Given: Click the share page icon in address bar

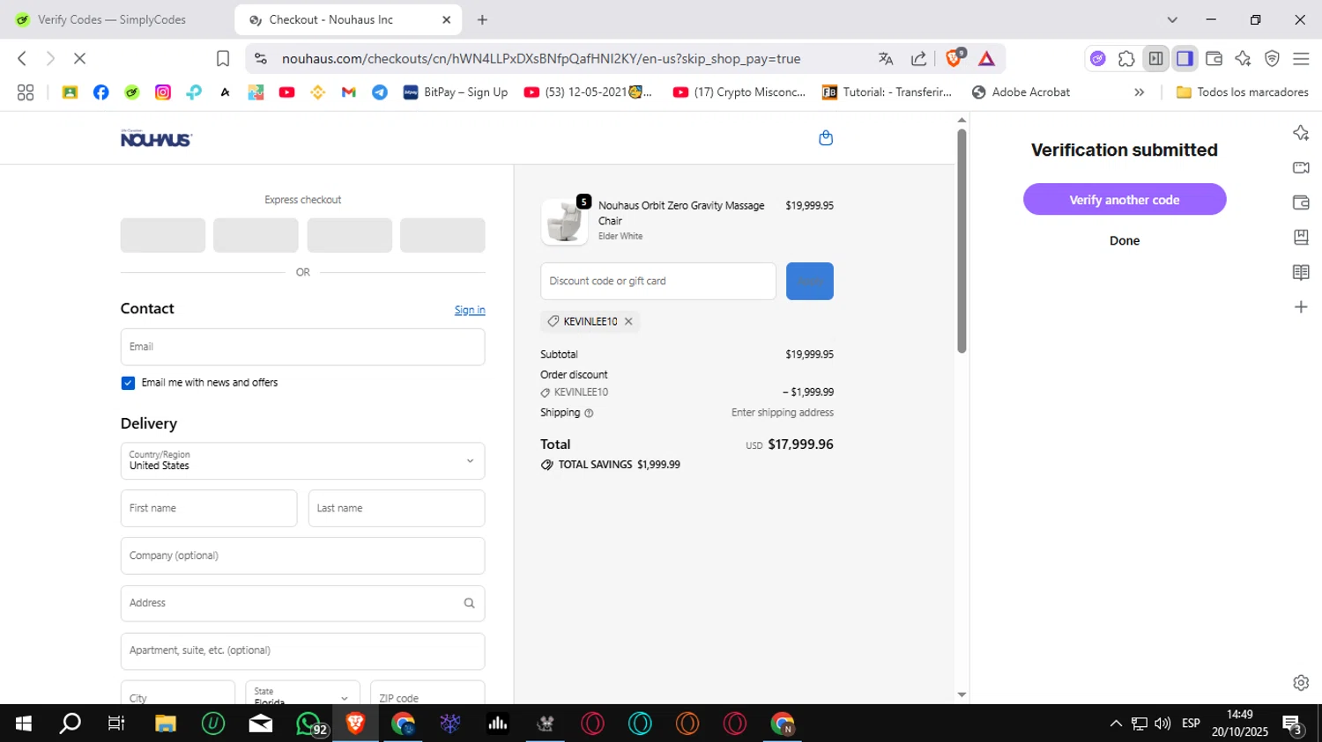Looking at the screenshot, I should tap(918, 59).
